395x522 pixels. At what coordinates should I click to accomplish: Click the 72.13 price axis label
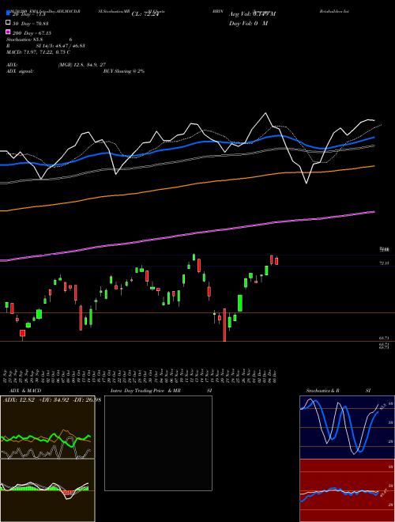point(385,263)
